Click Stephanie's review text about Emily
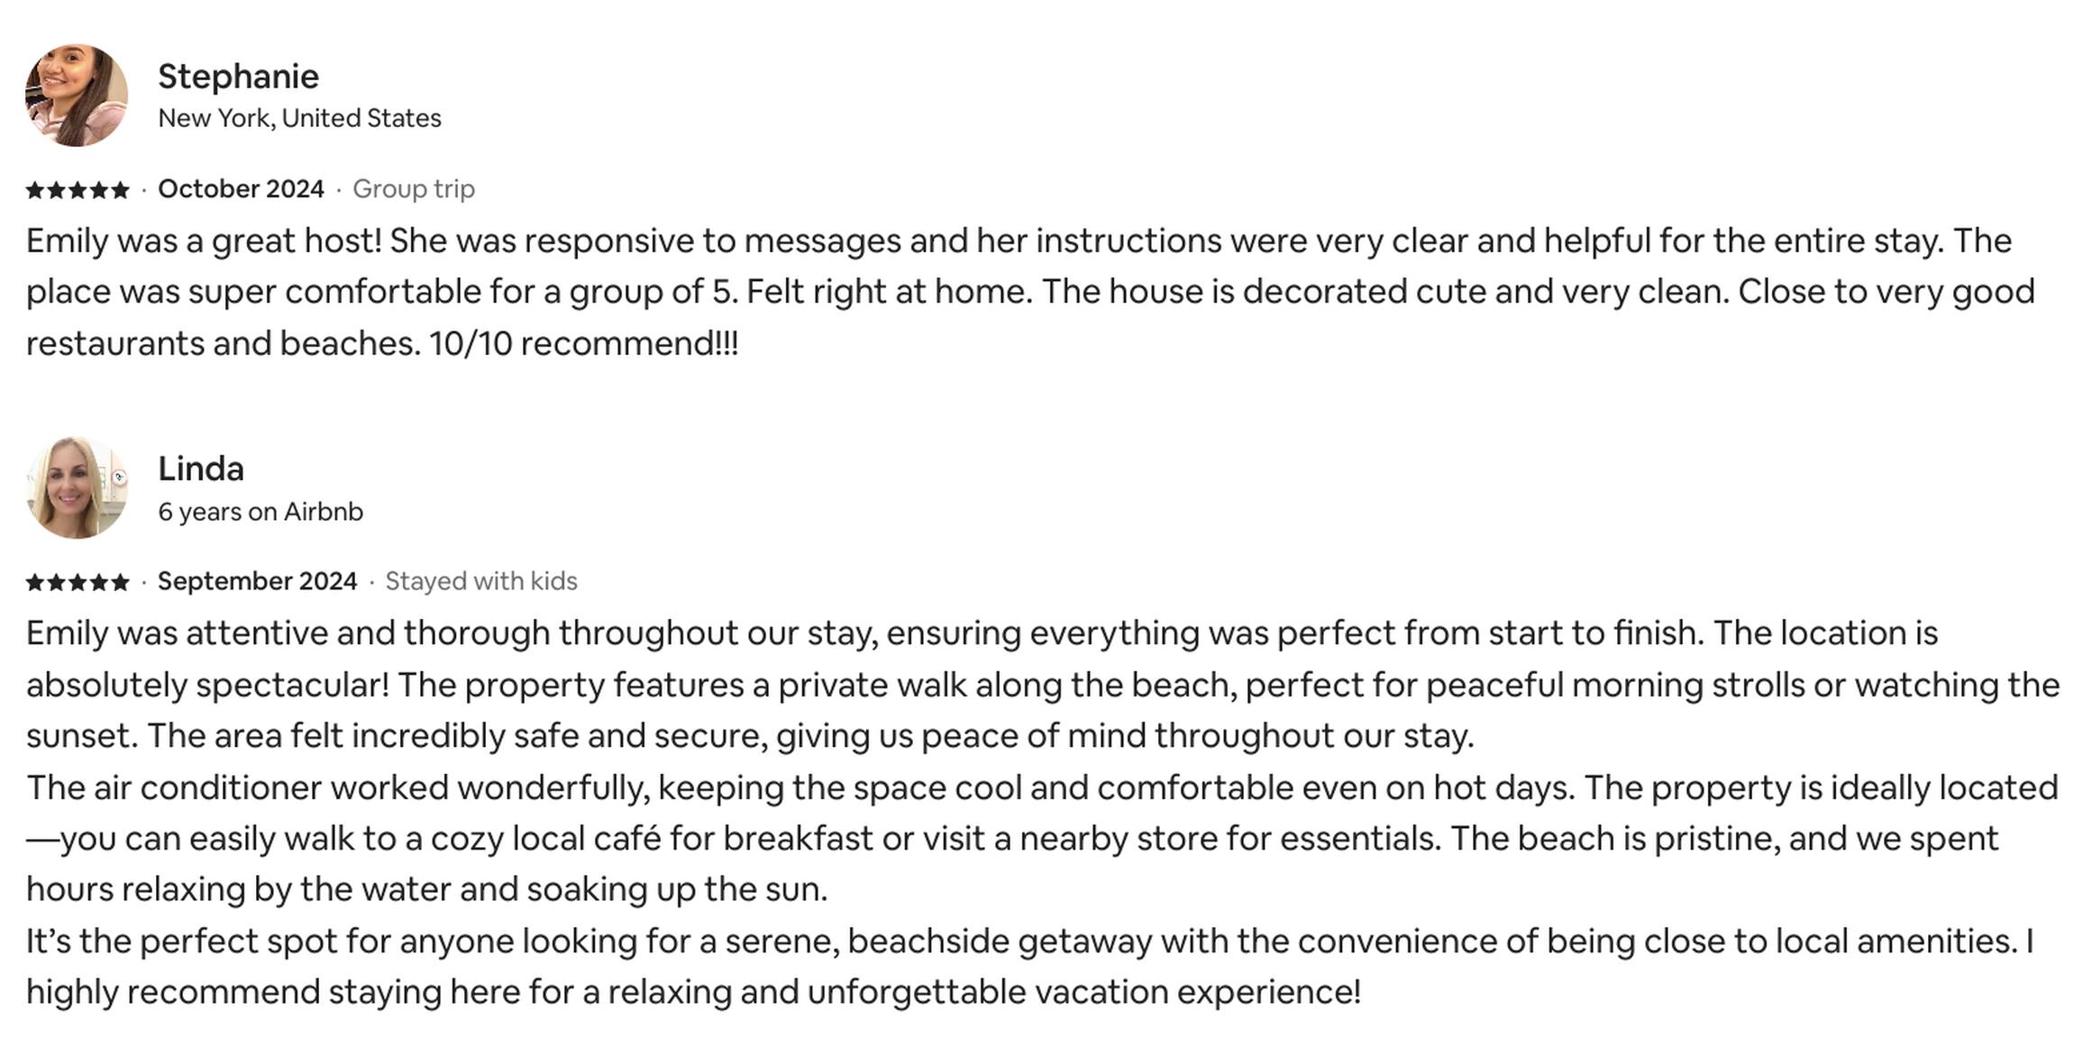The image size is (2083, 1038). tap(1030, 292)
